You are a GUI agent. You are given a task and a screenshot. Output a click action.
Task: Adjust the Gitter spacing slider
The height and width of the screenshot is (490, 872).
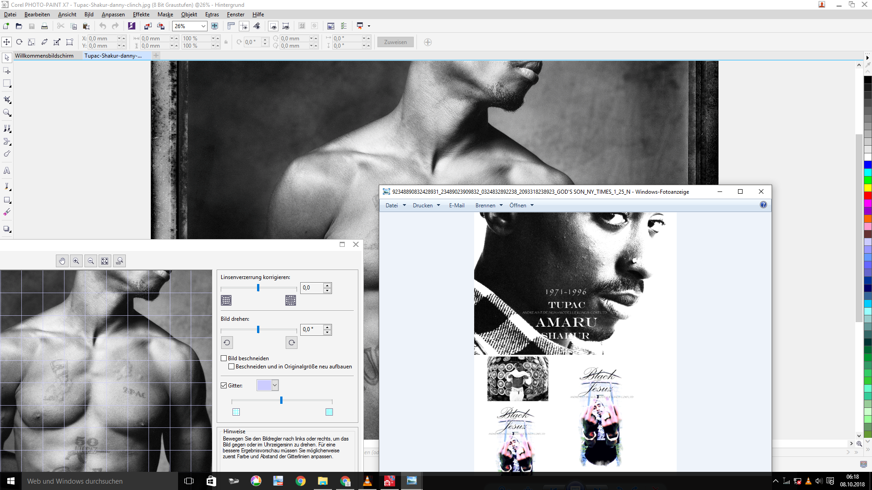pos(282,400)
